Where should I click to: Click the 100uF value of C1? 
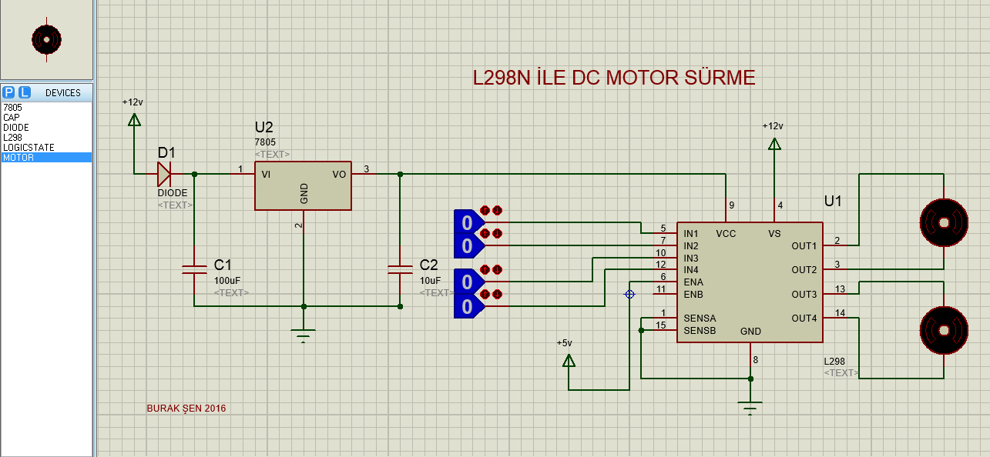(x=226, y=281)
